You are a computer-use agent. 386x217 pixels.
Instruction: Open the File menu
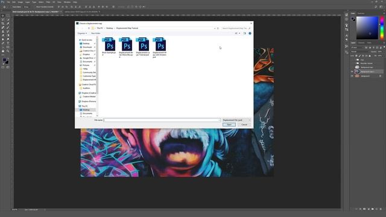(x=8, y=2)
